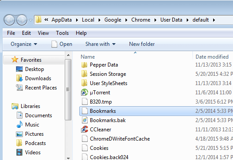Sort by the Name column header

coord(88,57)
